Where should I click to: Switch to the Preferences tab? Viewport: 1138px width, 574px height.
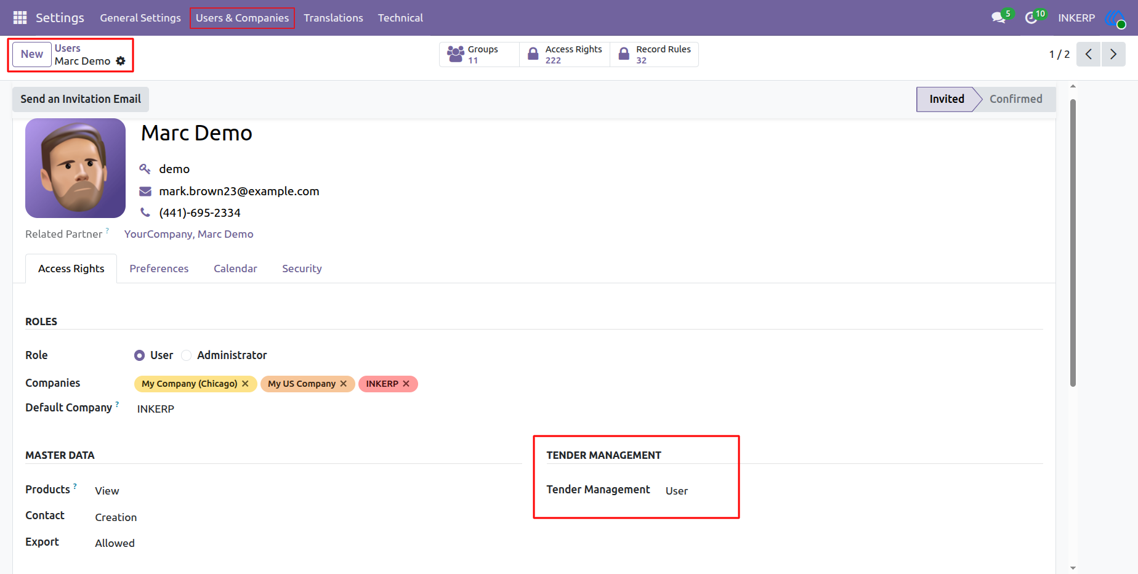tap(159, 269)
